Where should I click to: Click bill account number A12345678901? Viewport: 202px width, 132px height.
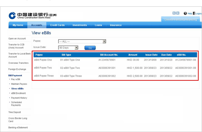pos(107,60)
